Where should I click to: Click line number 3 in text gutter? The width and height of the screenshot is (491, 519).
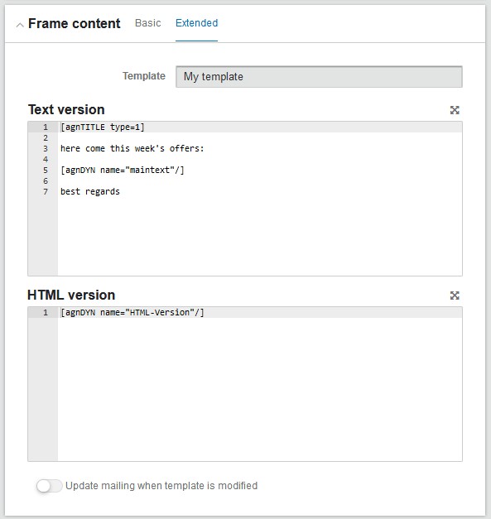(x=46, y=149)
